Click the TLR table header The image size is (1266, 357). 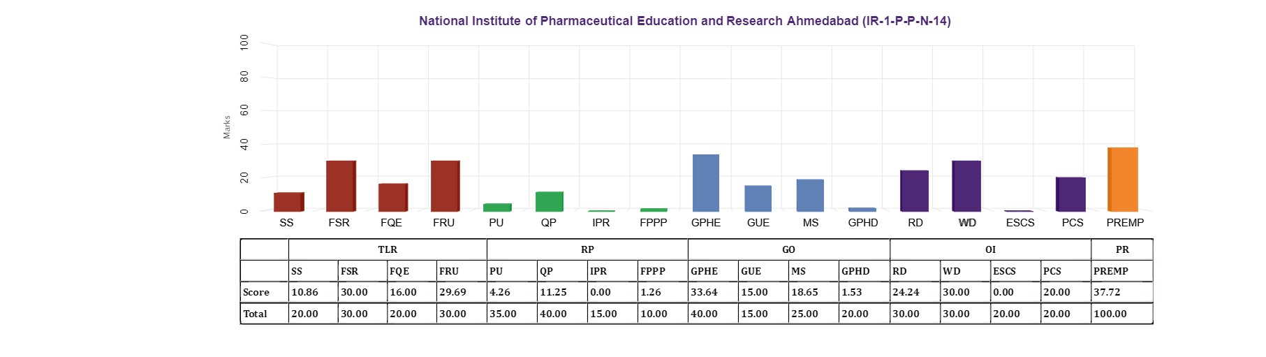tap(388, 249)
